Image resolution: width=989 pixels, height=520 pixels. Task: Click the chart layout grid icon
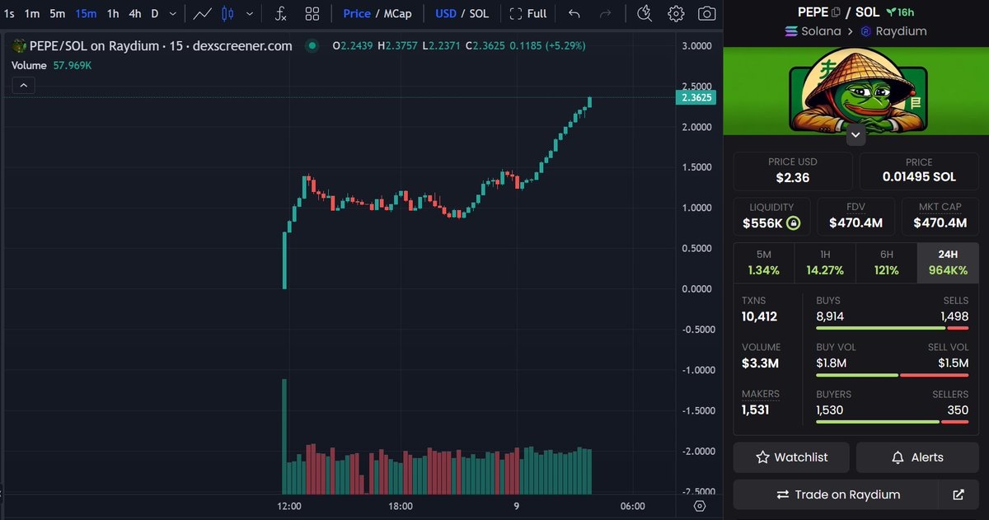pos(312,14)
